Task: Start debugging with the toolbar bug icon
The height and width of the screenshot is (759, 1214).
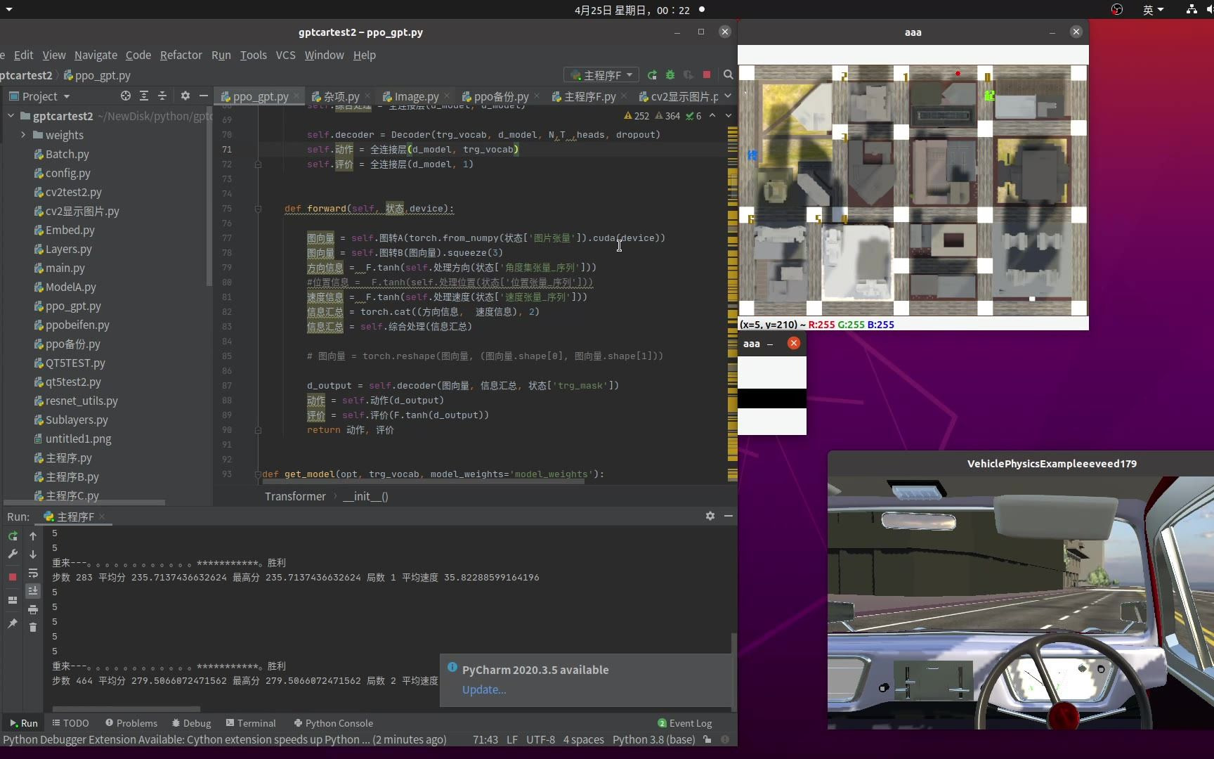Action: coord(670,75)
